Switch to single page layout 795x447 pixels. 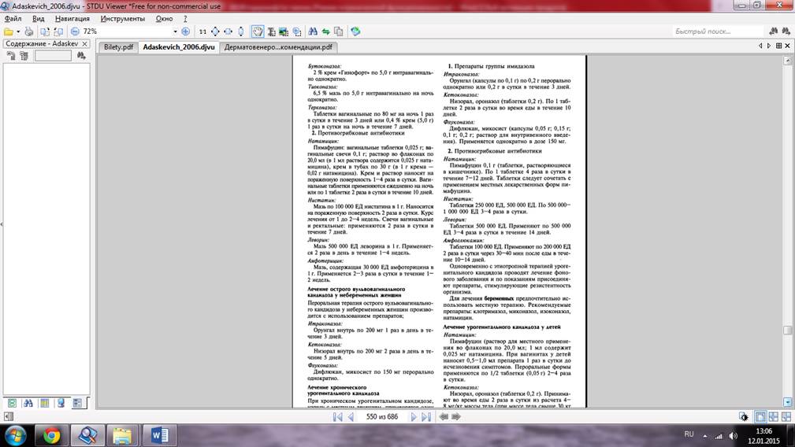(760, 416)
